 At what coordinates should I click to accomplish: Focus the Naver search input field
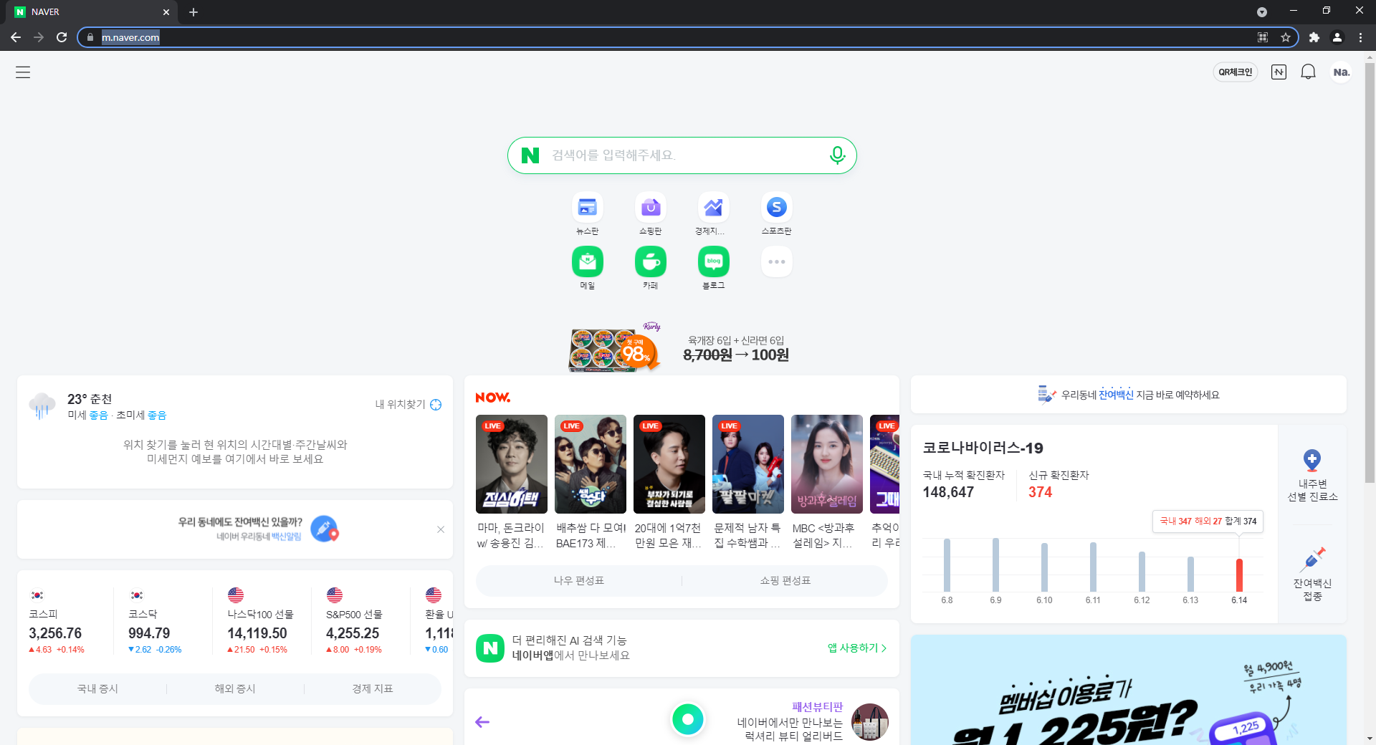(681, 155)
